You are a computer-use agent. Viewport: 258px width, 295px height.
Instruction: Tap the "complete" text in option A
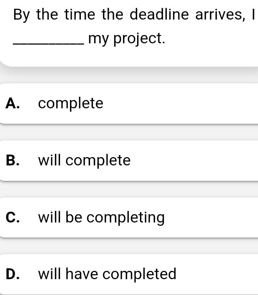click(x=70, y=103)
